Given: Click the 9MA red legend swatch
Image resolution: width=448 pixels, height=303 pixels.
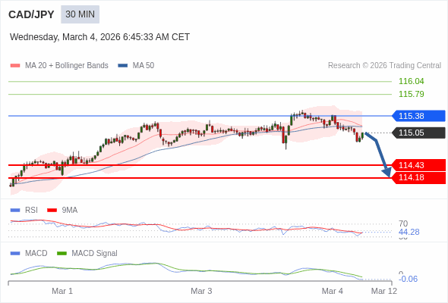Looking at the screenshot, I should (x=52, y=211).
